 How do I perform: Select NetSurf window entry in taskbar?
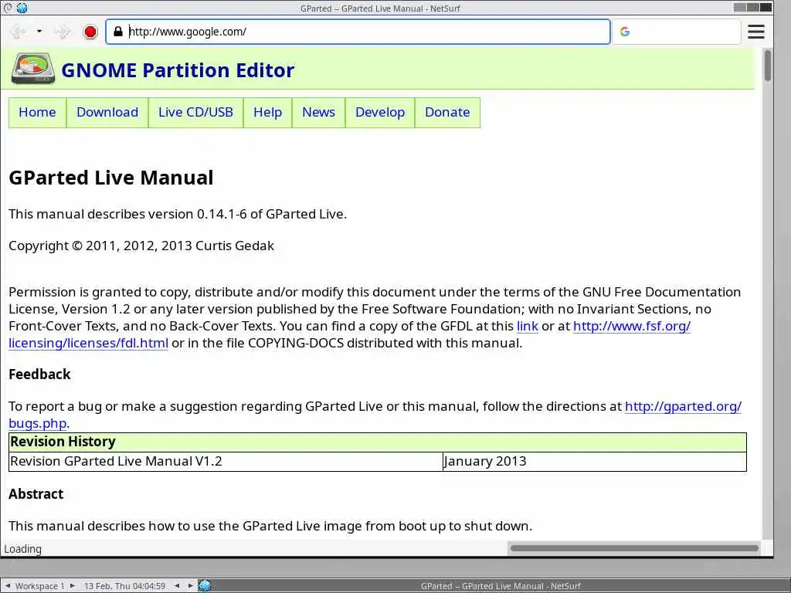[x=501, y=586]
